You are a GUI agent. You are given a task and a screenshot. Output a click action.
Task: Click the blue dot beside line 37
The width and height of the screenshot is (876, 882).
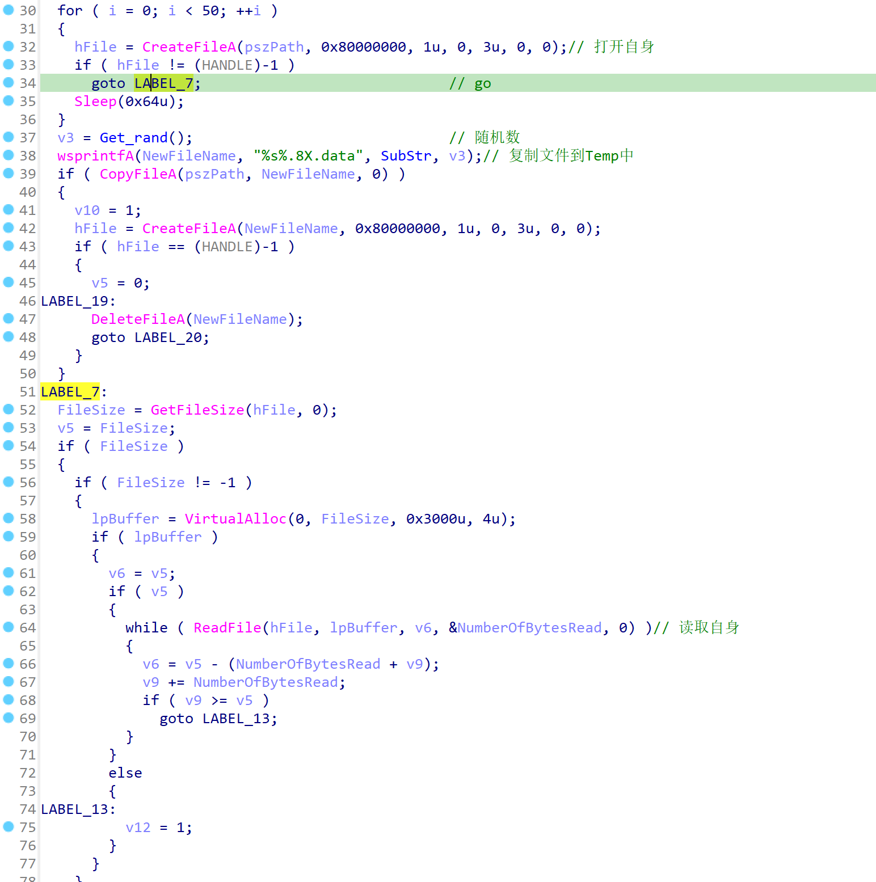tap(9, 137)
